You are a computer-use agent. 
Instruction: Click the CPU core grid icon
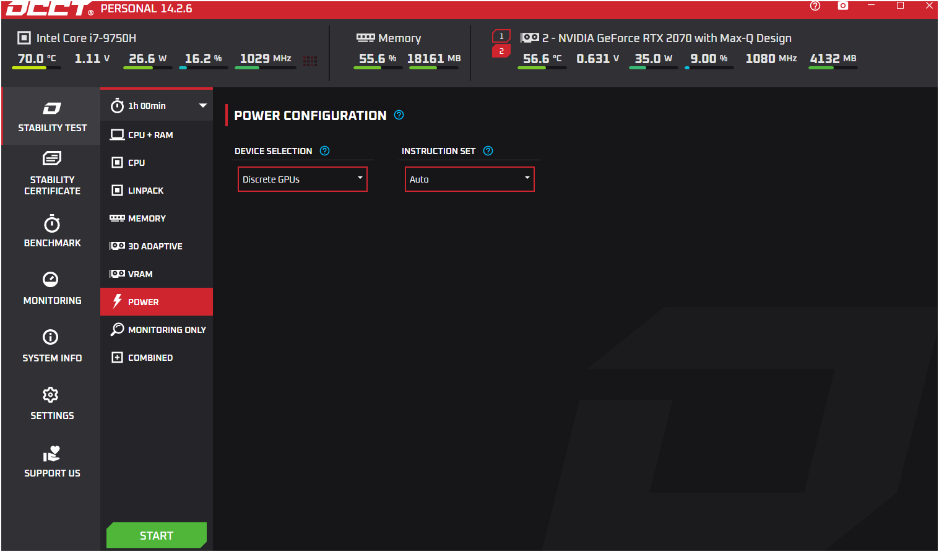click(310, 61)
